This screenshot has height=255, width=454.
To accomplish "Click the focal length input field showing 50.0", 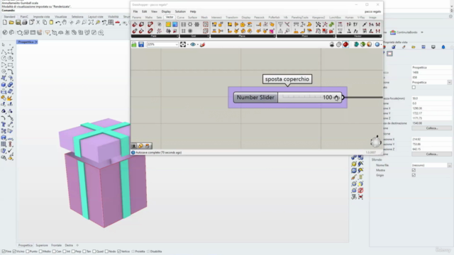I will (x=431, y=98).
